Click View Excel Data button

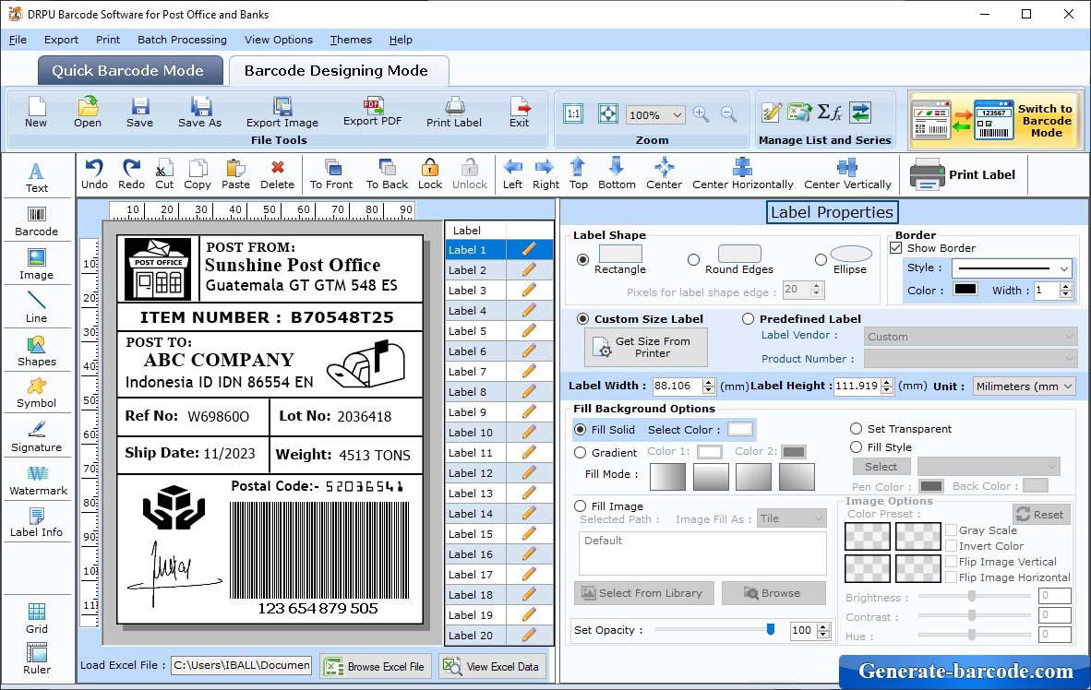pos(493,666)
